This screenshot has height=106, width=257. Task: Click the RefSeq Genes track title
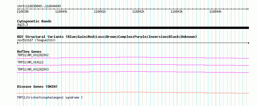point(29,52)
